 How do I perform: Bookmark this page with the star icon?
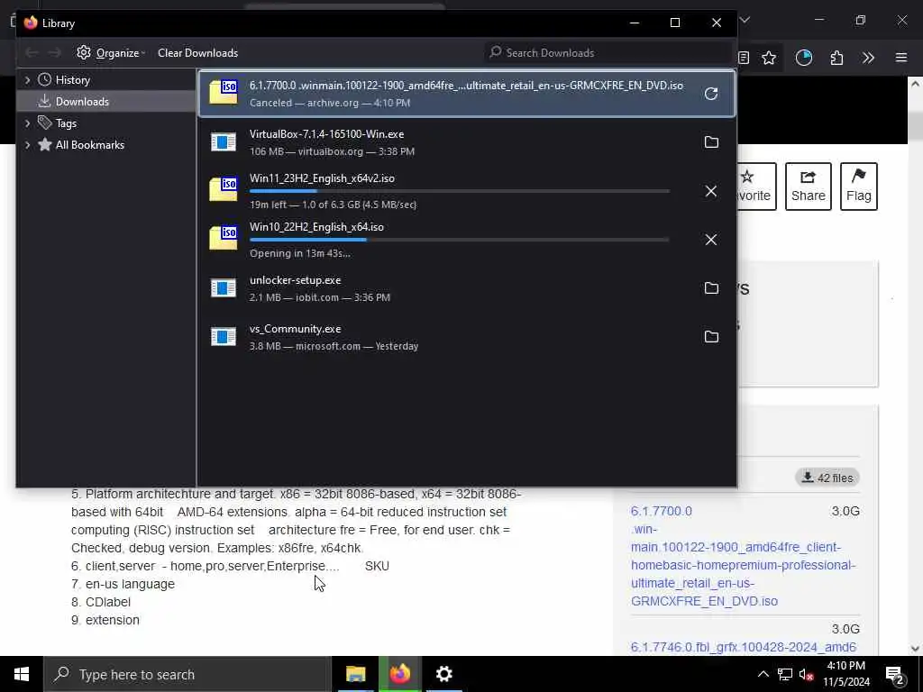pos(769,58)
